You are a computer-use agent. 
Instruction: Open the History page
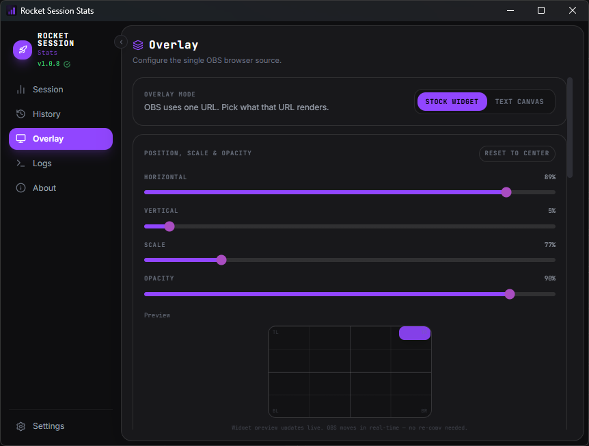61,114
